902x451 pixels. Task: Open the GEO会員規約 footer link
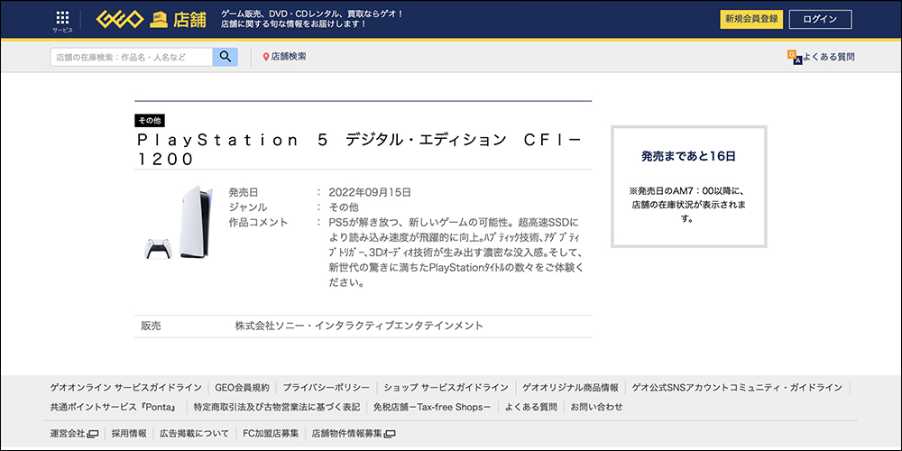coord(243,387)
